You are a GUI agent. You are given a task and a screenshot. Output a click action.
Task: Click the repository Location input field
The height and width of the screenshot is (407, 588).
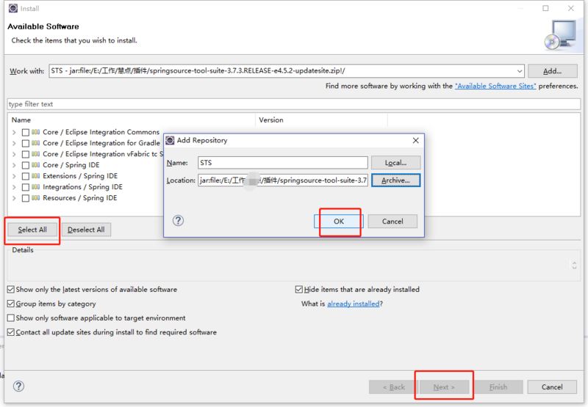pos(283,180)
